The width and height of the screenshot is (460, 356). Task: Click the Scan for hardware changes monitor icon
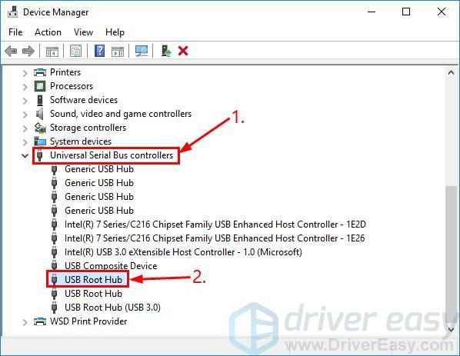tap(142, 51)
